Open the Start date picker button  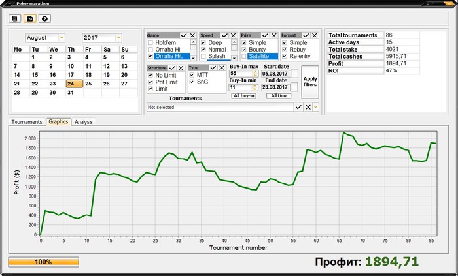click(294, 74)
